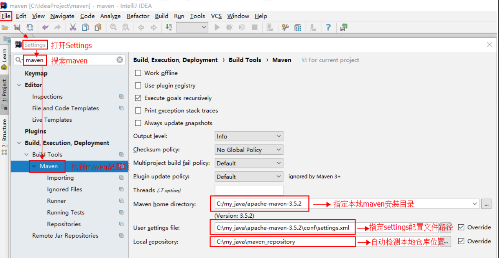The image size is (499, 258).
Task: Toggle Override for Local repository
Action: coord(461,241)
